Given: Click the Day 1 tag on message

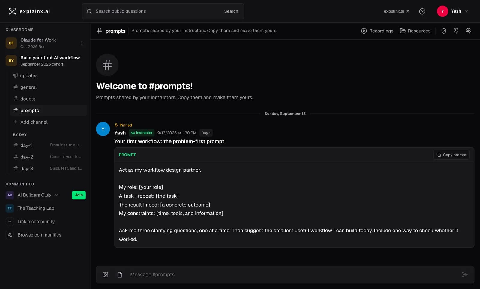Looking at the screenshot, I should pyautogui.click(x=206, y=133).
